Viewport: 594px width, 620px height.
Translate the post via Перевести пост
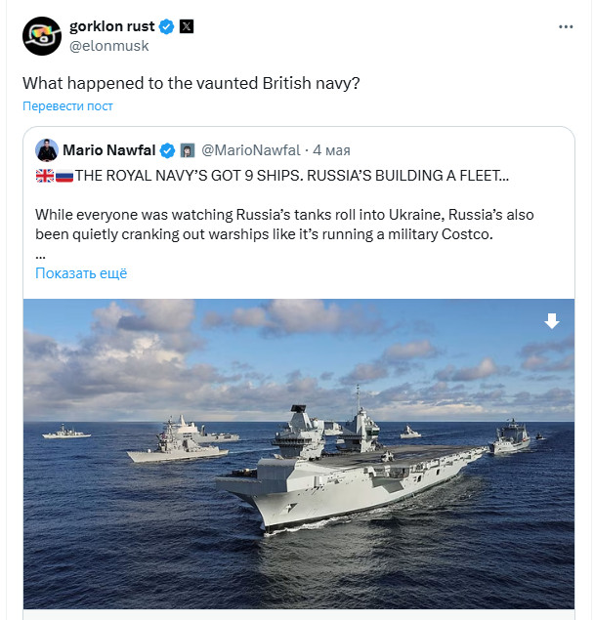point(67,105)
